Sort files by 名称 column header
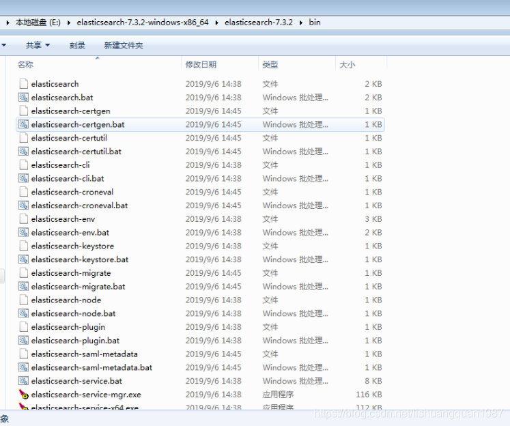 coord(25,64)
